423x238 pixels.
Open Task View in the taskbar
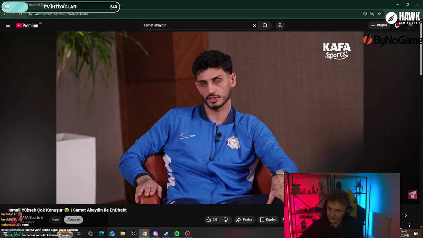(79, 234)
